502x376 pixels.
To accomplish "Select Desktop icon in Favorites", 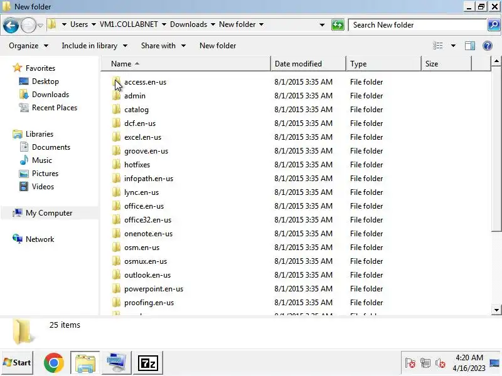I will click(x=24, y=81).
